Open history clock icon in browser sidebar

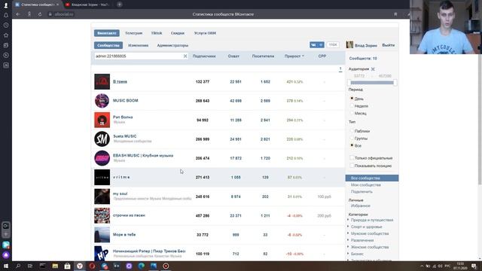[x=6, y=25]
